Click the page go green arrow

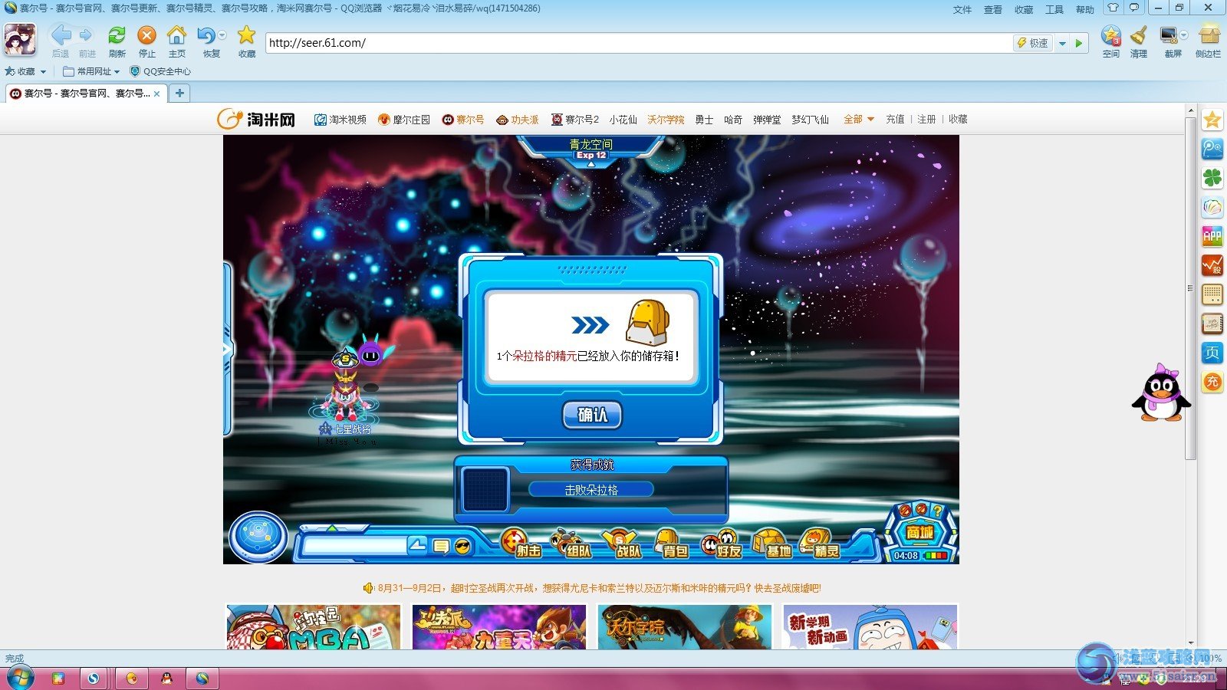(1079, 44)
